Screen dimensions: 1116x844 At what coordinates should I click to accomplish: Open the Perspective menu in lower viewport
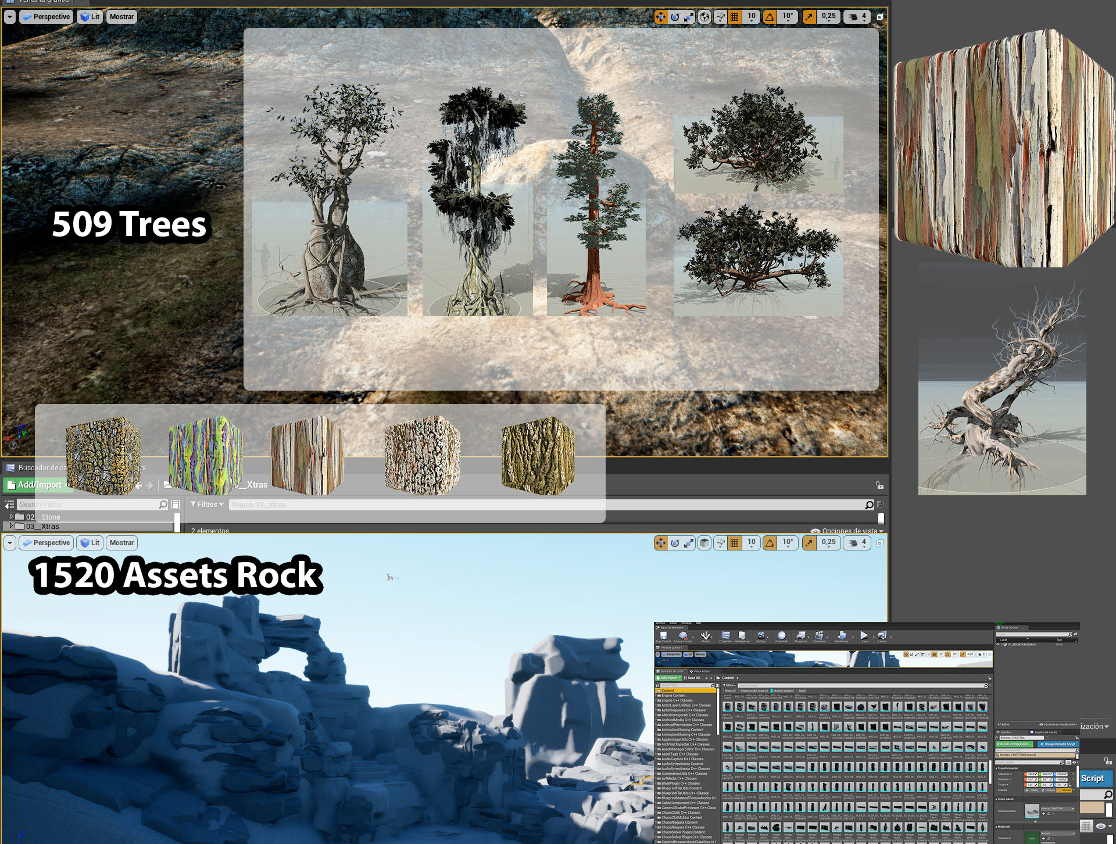[46, 543]
